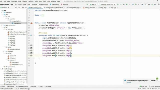Collapse the values folder
This screenshot has width=160, height=90.
(x=4, y=53)
